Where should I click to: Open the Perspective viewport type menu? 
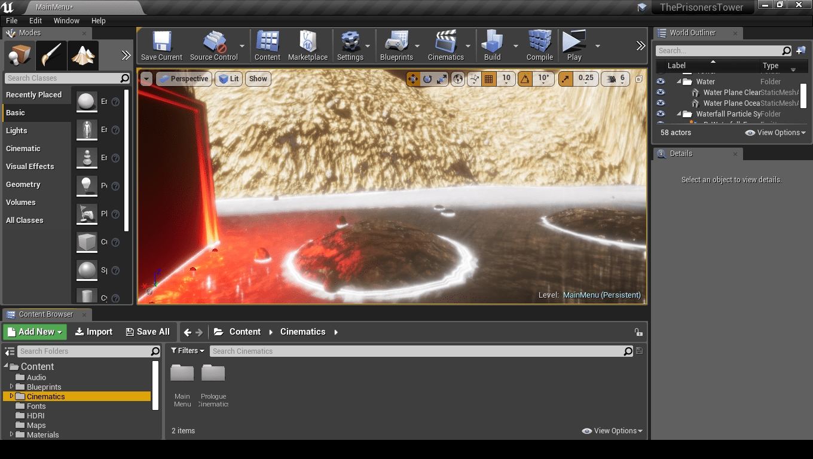(x=184, y=79)
